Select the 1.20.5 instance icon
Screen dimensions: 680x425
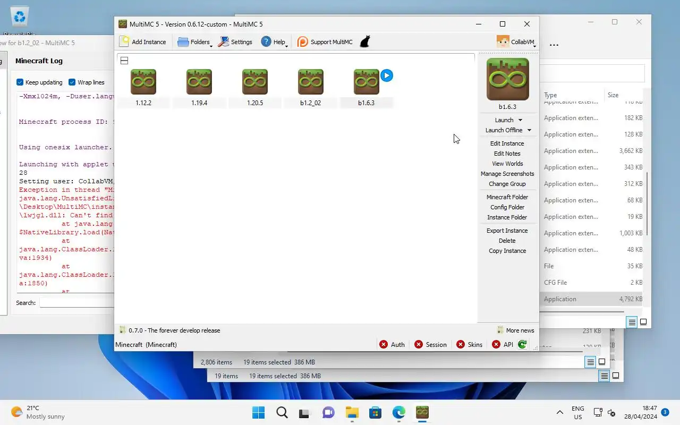click(x=255, y=82)
